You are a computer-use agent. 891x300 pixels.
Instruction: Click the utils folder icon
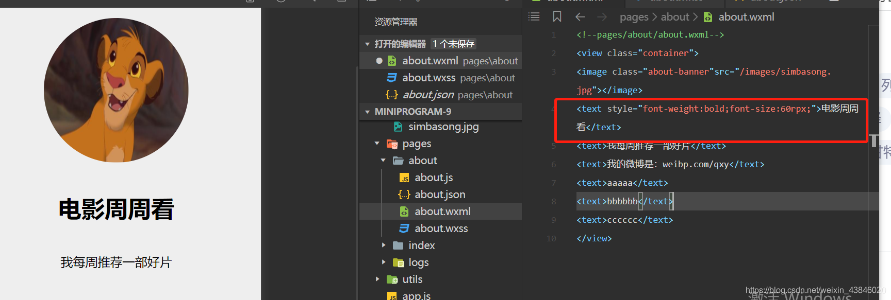click(392, 279)
